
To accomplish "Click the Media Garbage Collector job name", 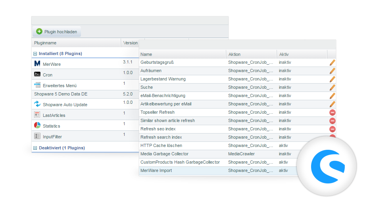I will pos(165,154).
